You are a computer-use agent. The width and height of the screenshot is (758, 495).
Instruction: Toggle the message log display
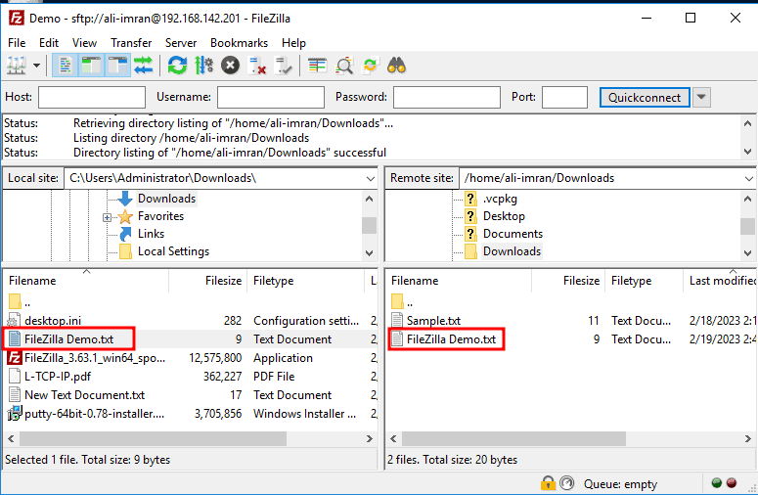coord(66,66)
